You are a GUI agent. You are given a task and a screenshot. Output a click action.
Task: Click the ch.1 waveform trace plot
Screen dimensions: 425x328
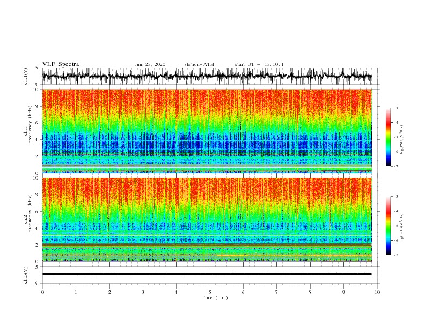pos(207,76)
